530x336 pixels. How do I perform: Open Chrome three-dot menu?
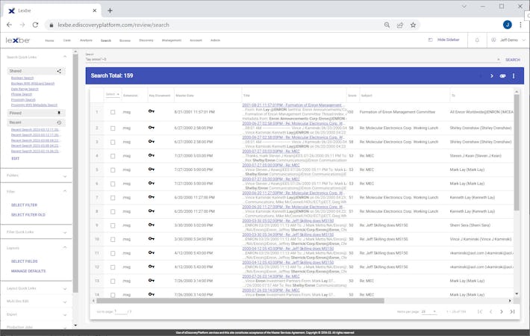520,25
